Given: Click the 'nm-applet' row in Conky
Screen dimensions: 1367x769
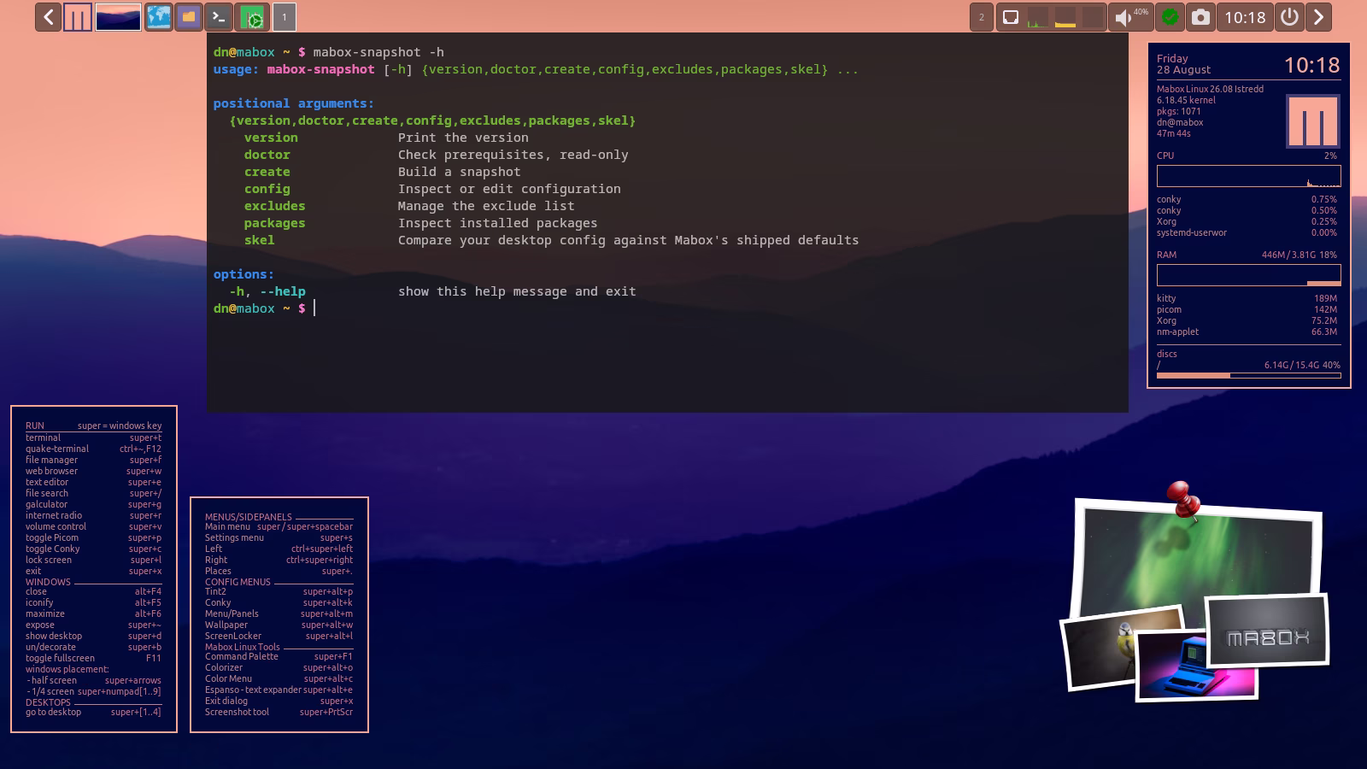Looking at the screenshot, I should 1247,332.
